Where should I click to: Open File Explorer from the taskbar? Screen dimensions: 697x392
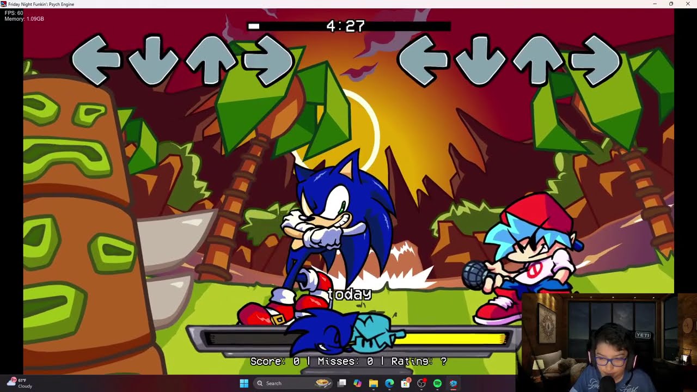pos(374,383)
